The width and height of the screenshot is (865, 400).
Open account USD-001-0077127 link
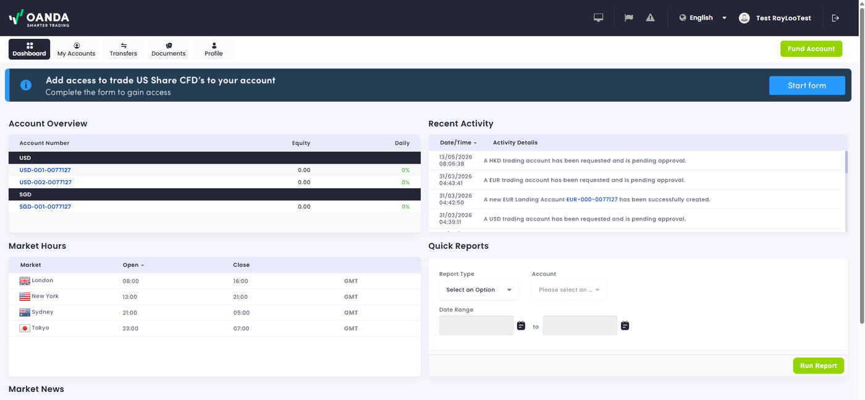pos(45,170)
